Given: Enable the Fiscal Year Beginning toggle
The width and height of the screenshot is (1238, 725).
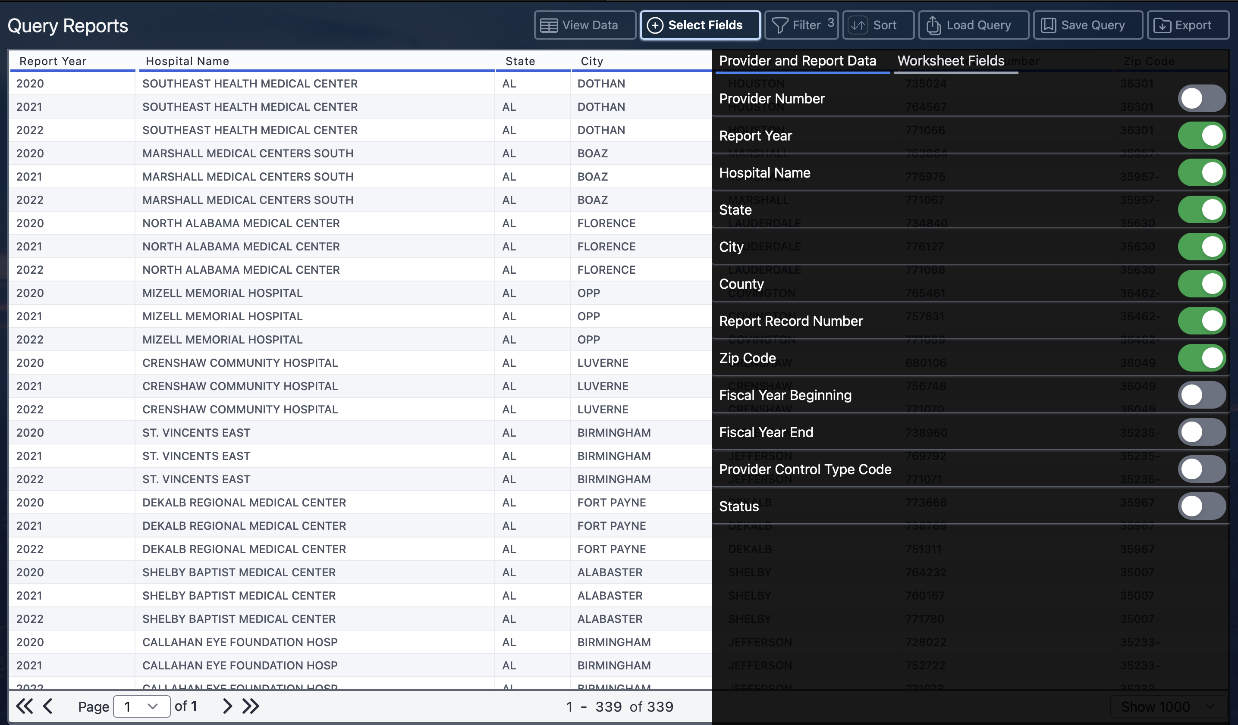Looking at the screenshot, I should [x=1202, y=395].
